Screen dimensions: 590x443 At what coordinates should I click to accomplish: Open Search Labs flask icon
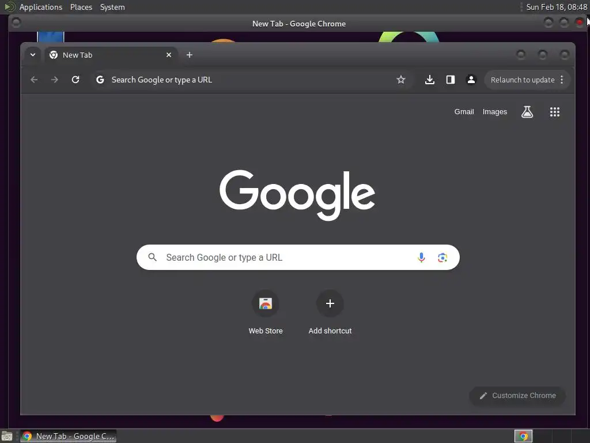click(527, 111)
